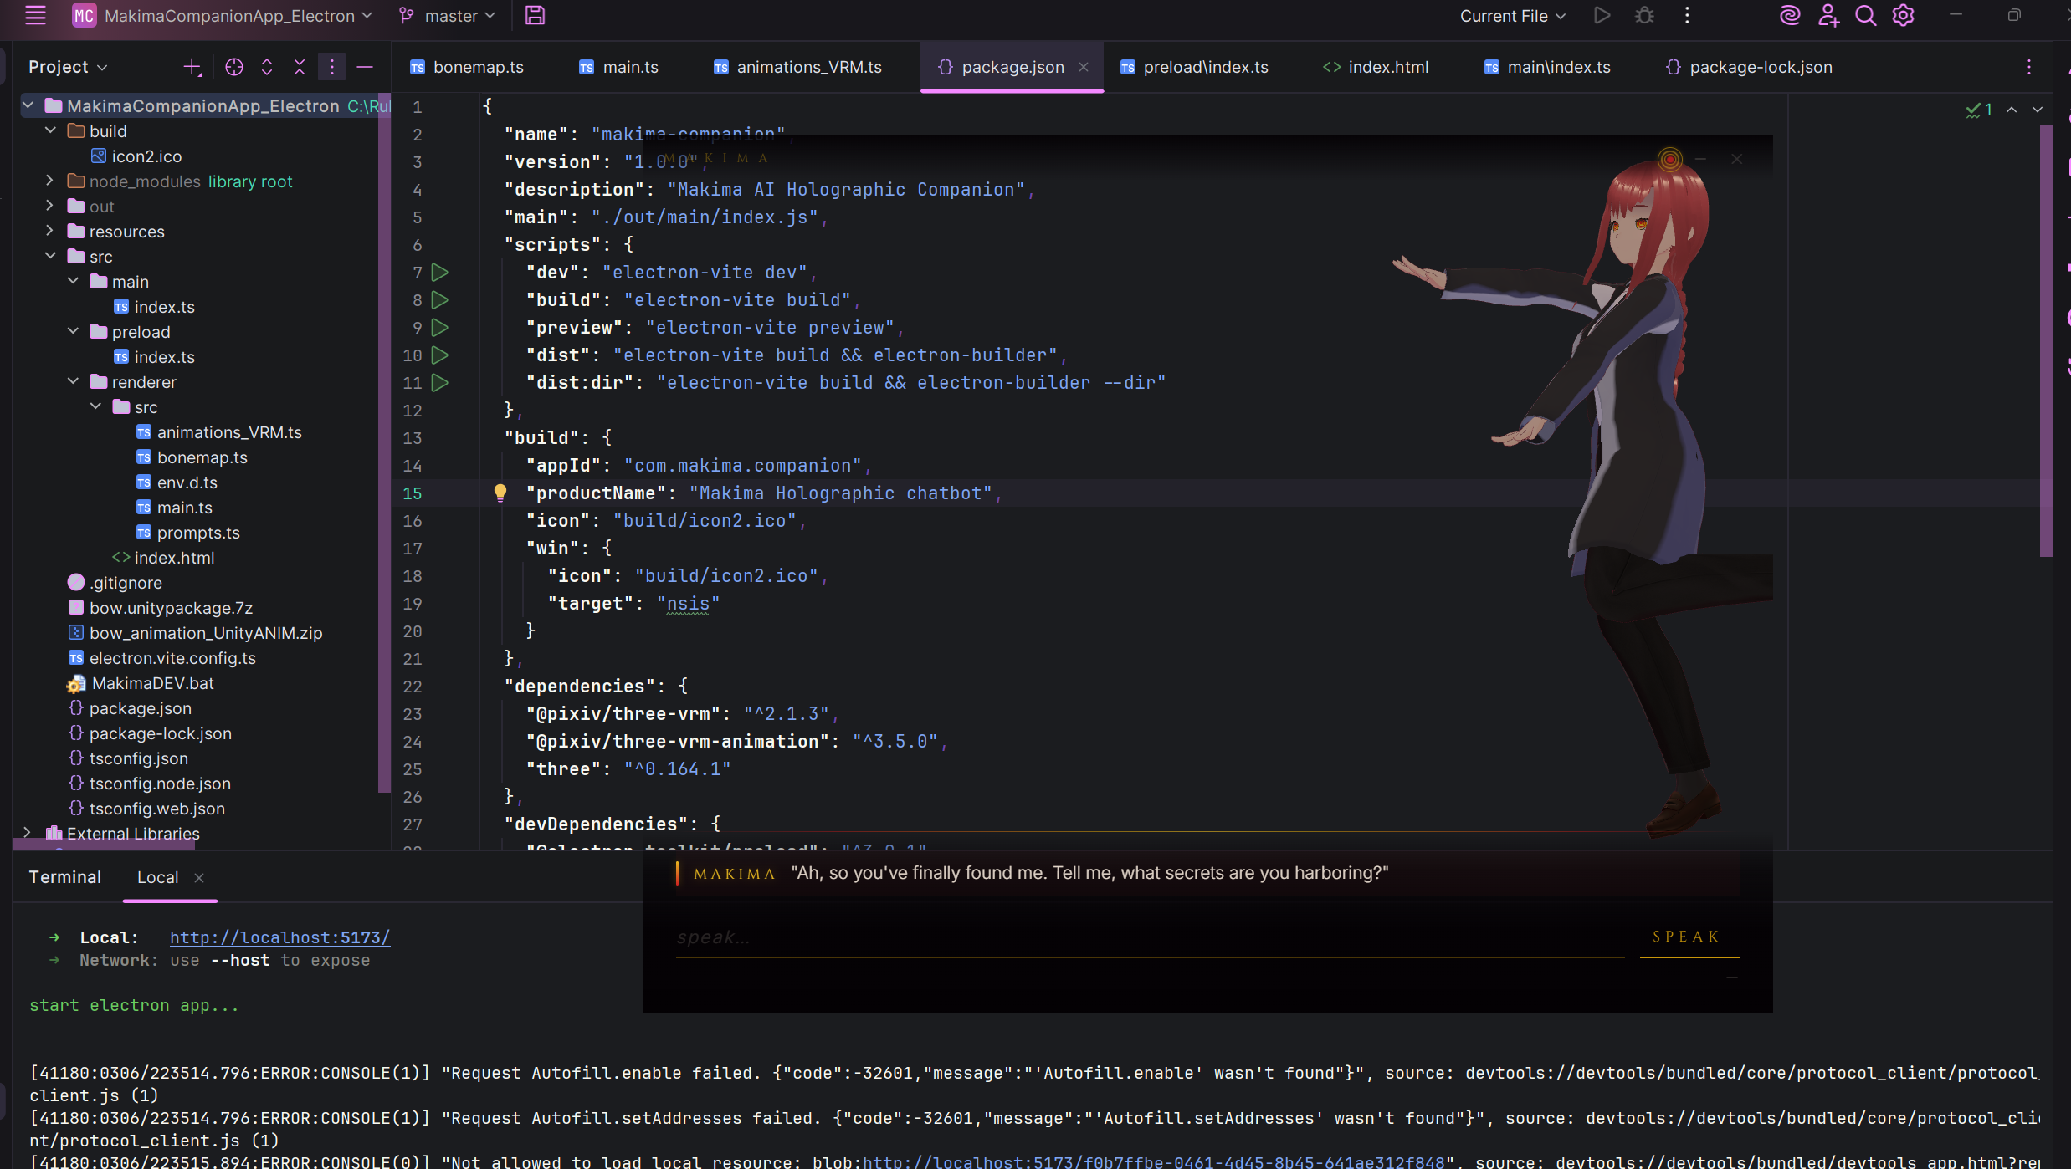The height and width of the screenshot is (1169, 2071).
Task: Add a new file in Project panel
Action: point(192,67)
